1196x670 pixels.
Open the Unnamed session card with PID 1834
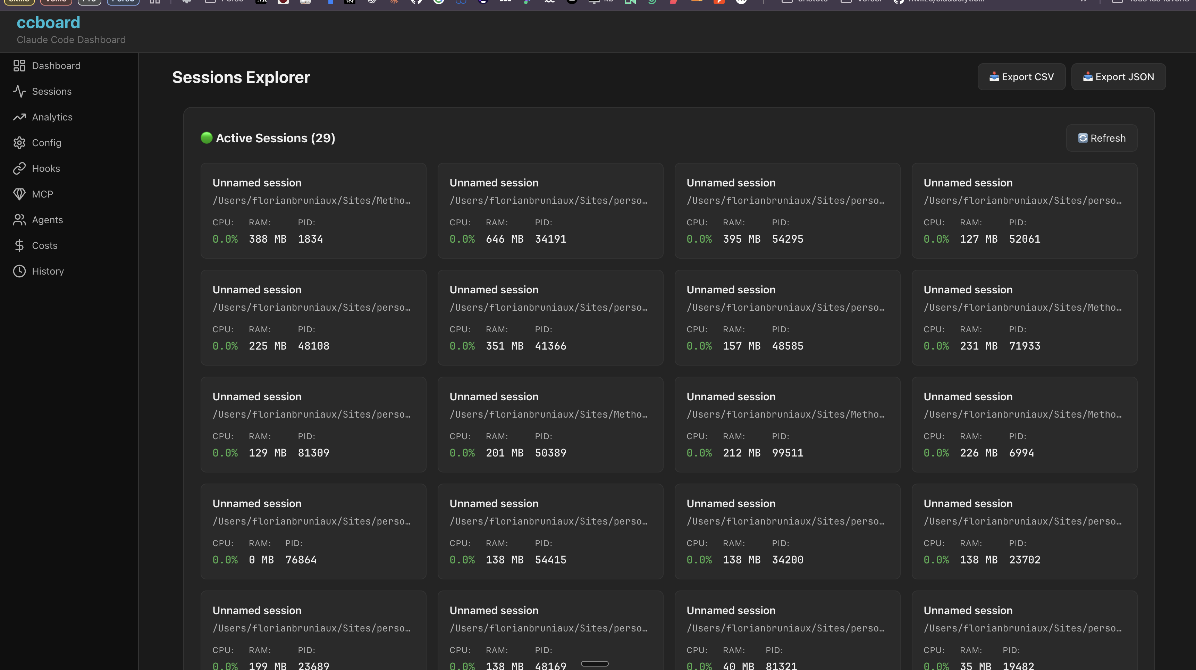313,210
